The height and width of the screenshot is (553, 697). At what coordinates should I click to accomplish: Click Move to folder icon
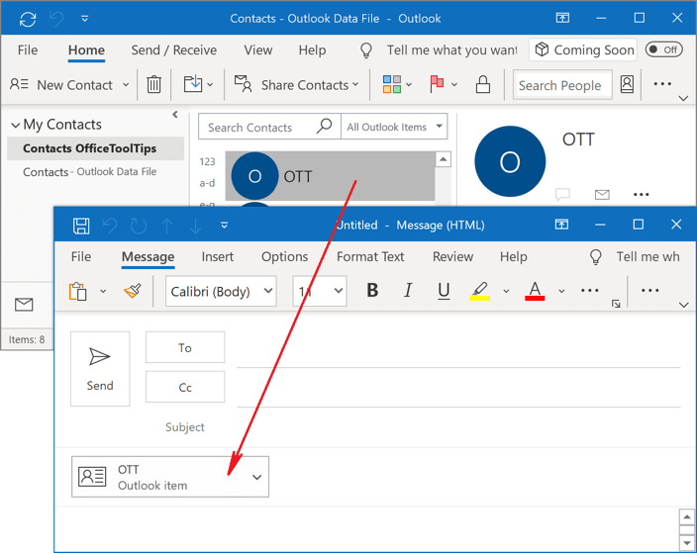tap(193, 84)
